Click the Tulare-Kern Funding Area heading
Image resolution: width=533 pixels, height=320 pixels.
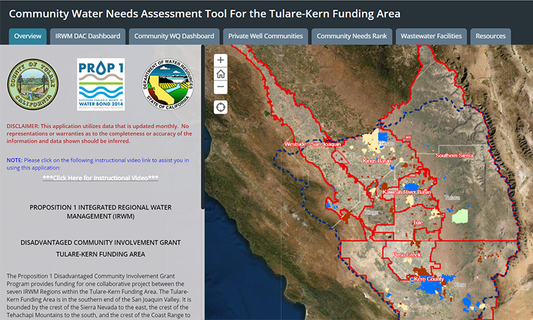101,254
